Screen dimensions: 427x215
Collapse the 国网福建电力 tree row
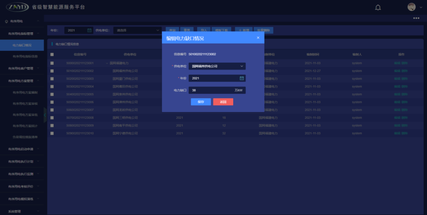[107, 63]
